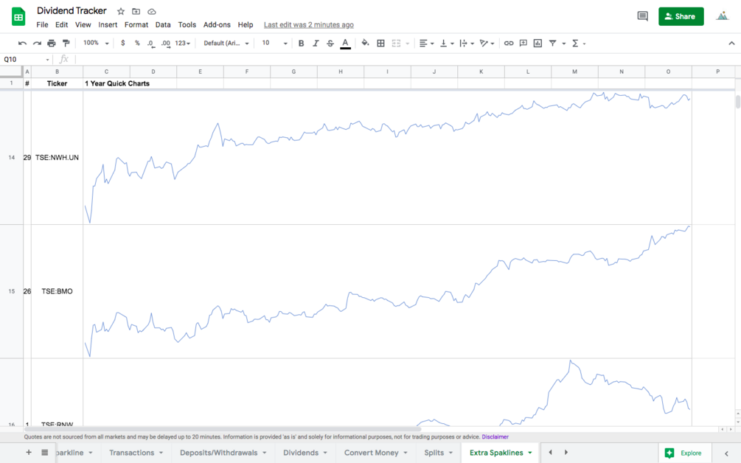Screen dimensions: 741x463
Task: Click the Explore button
Action: pyautogui.click(x=685, y=453)
